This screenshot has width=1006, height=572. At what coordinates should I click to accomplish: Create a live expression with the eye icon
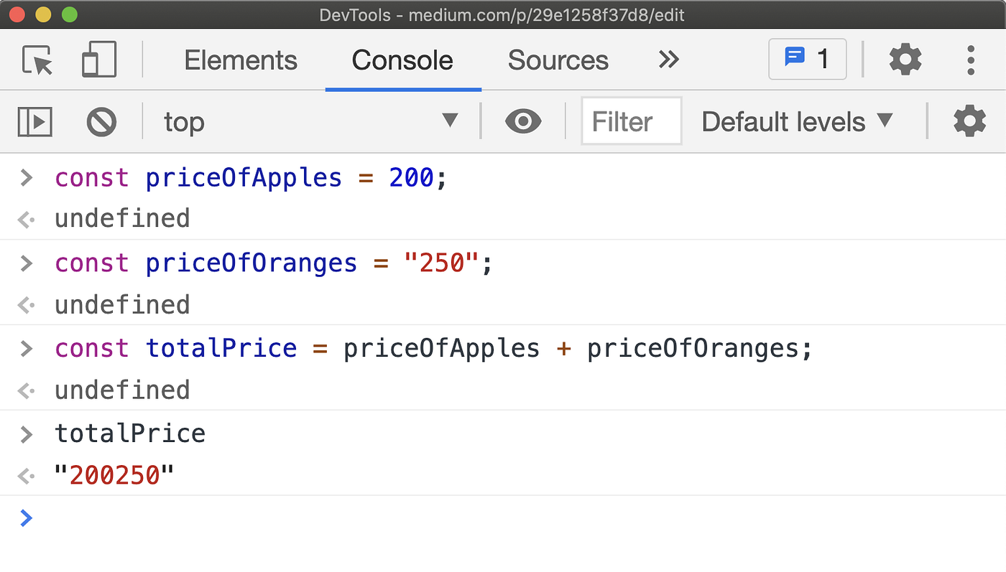tap(523, 121)
